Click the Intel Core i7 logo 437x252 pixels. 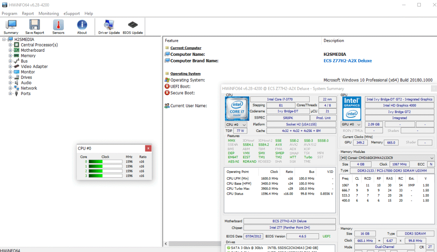237,108
